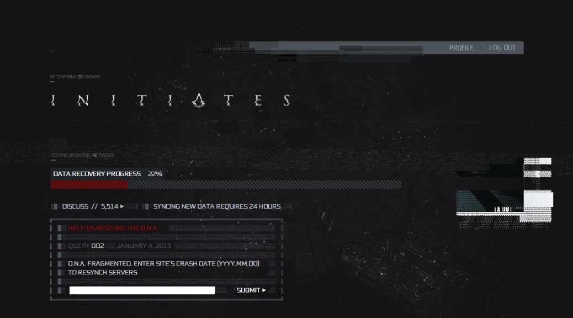Click QUERY 002 label
573x318 pixels.
(x=86, y=246)
